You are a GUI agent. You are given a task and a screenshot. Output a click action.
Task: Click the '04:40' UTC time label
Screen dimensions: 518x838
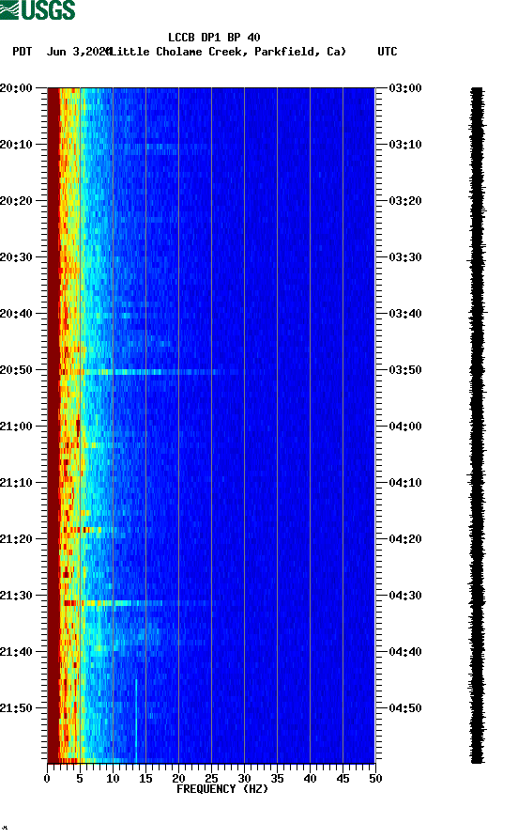click(405, 651)
